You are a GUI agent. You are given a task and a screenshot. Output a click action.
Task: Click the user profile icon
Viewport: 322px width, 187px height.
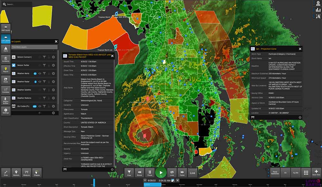[x=318, y=4]
